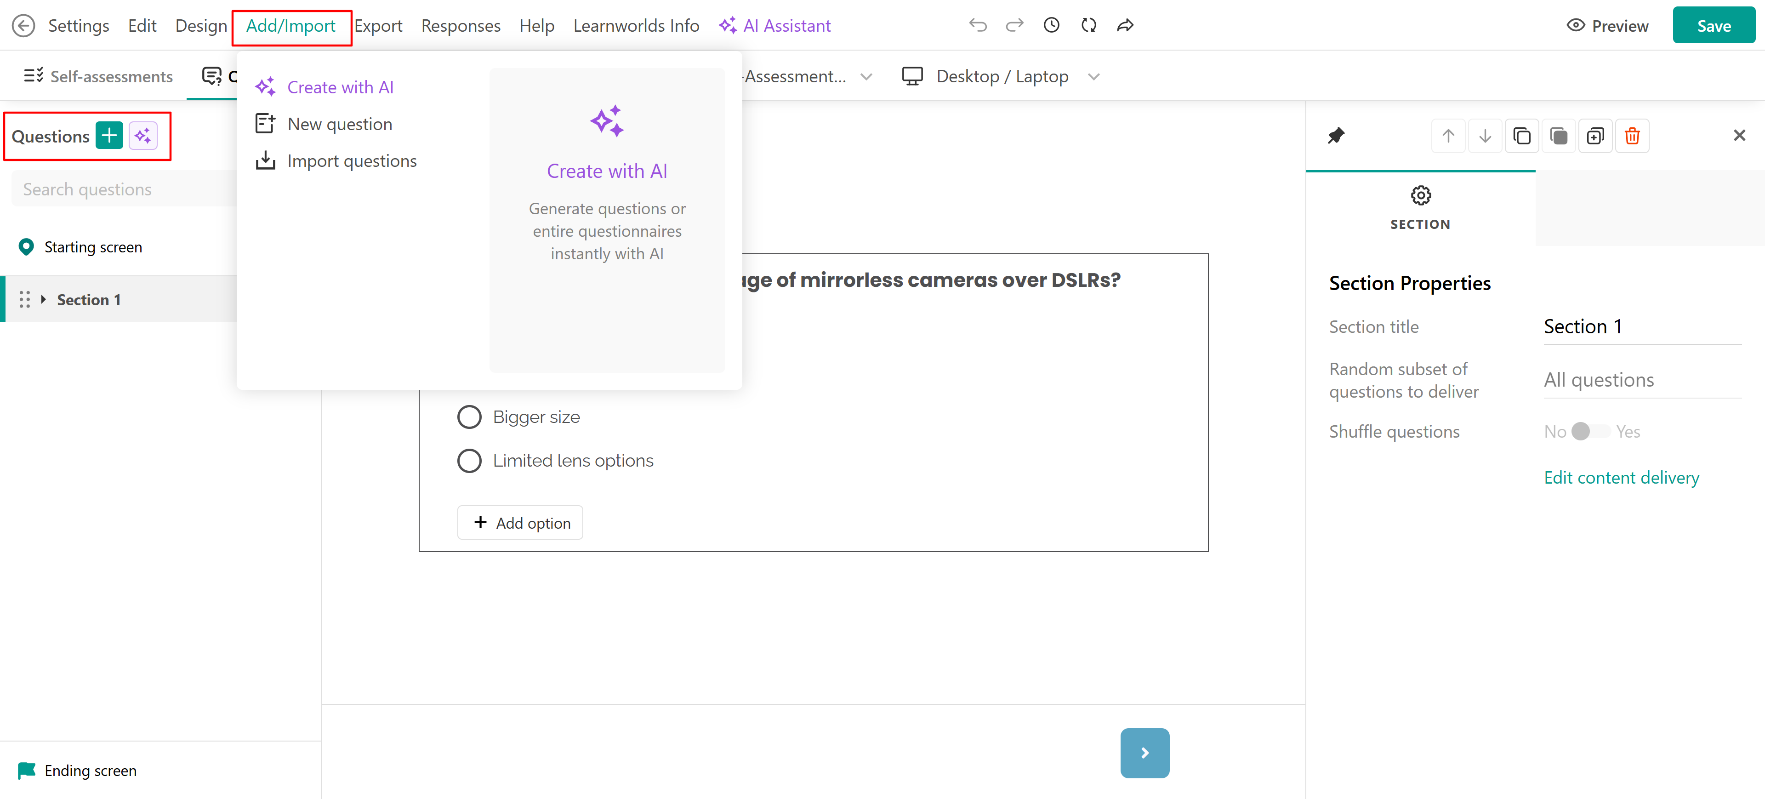1765x799 pixels.
Task: Open the Responses menu
Action: [461, 25]
